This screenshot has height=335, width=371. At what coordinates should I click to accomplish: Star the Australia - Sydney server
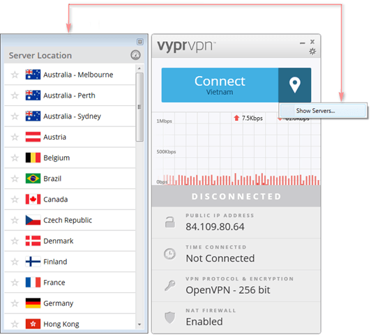pos(15,117)
